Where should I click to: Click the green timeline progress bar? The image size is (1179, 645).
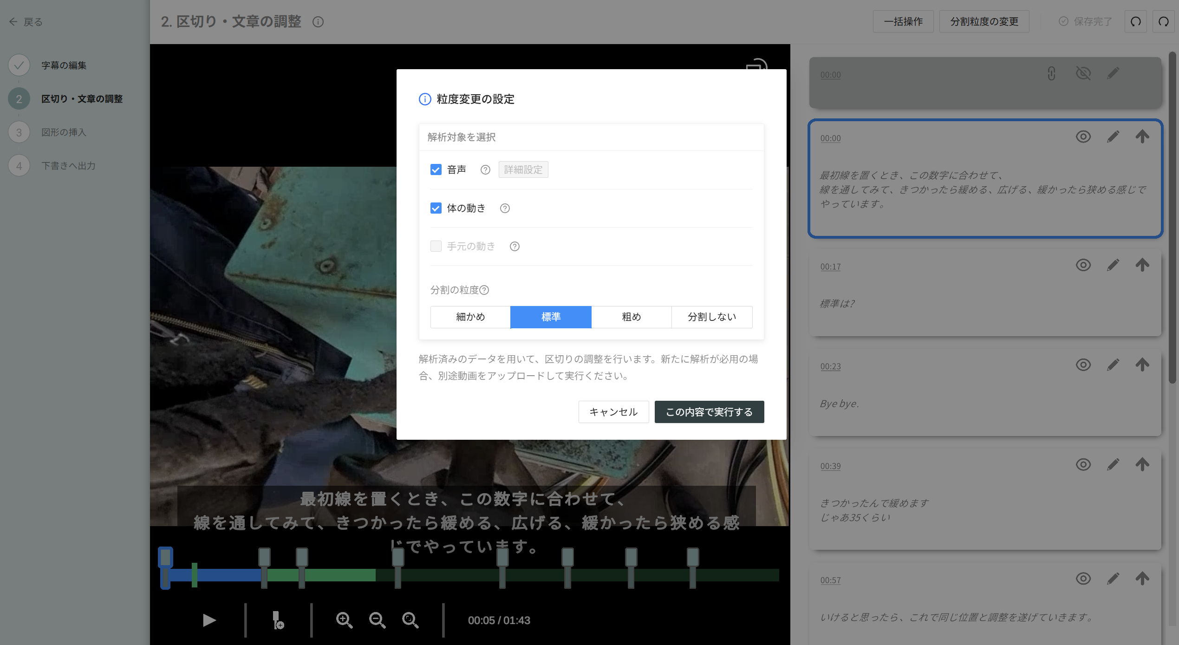point(339,575)
